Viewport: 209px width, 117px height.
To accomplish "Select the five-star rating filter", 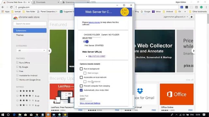I will (x=17, y=91).
